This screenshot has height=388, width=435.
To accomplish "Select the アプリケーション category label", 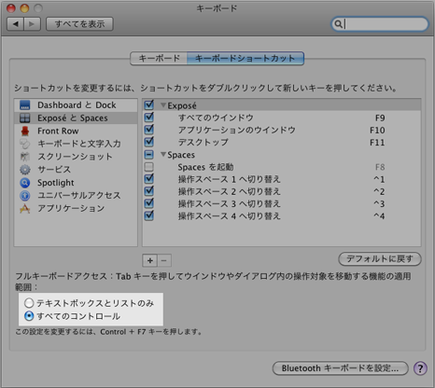I will pos(71,209).
